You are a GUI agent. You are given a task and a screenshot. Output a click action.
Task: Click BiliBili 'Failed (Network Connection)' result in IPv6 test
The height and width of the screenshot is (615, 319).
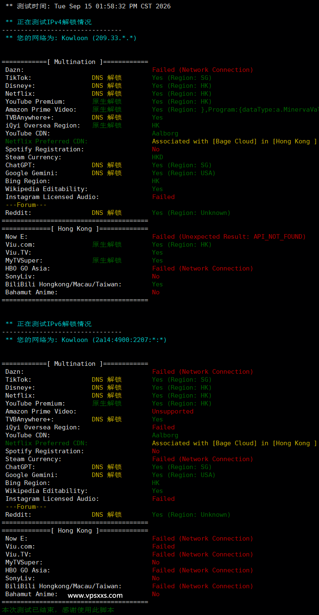203,586
